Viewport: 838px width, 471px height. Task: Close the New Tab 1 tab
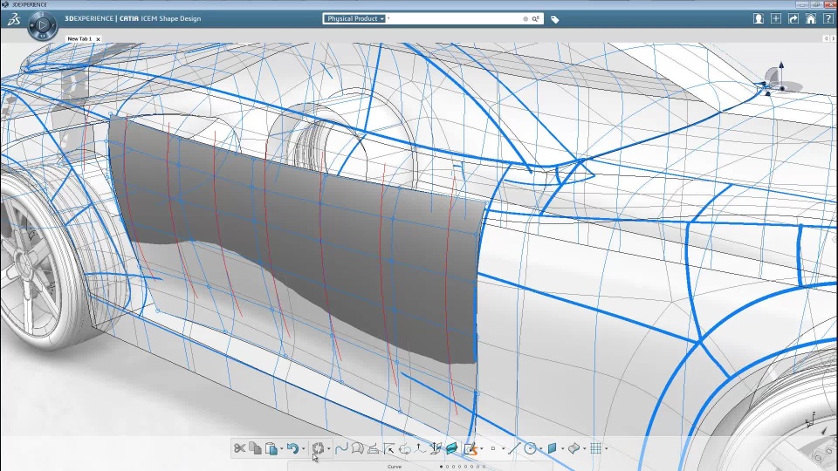[98, 39]
